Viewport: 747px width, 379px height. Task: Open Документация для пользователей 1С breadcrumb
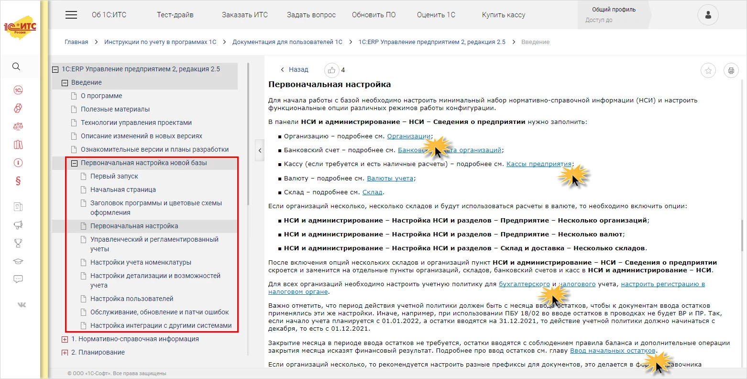pyautogui.click(x=287, y=42)
